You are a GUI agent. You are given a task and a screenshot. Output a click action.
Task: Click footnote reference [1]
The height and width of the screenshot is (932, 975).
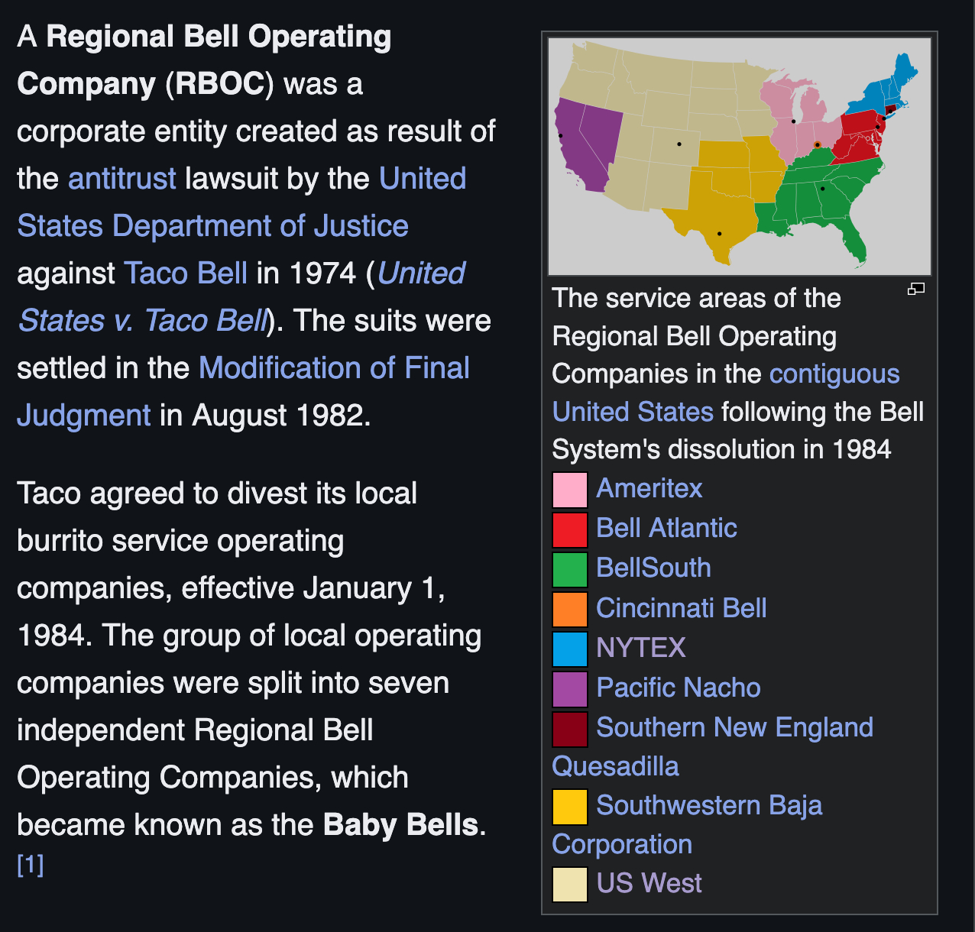31,865
